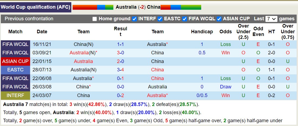The image size is (298, 126).
Task: Click the 40.00% win percentage in games open line
Action: [104, 113]
